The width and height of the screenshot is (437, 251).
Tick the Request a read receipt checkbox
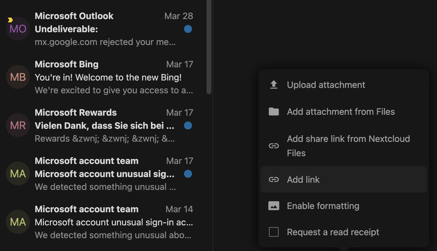(274, 232)
